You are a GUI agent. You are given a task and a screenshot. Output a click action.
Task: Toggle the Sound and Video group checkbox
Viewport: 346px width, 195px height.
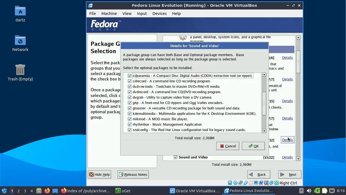(175, 157)
